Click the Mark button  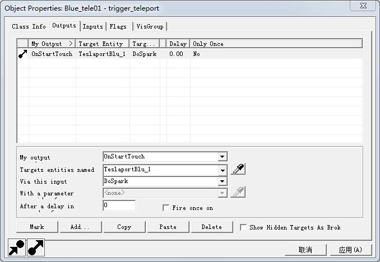coord(37,227)
